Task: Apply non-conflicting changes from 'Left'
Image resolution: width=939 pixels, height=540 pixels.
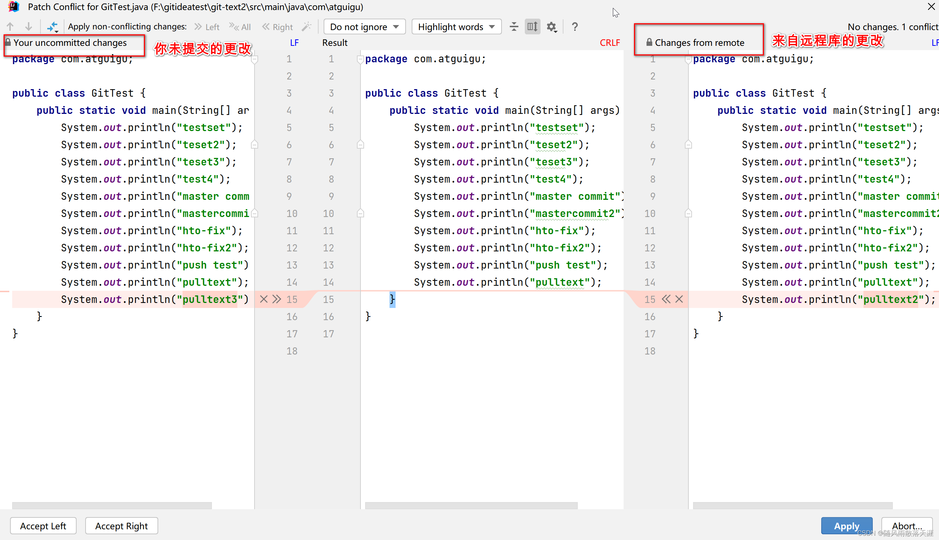Action: 207,27
